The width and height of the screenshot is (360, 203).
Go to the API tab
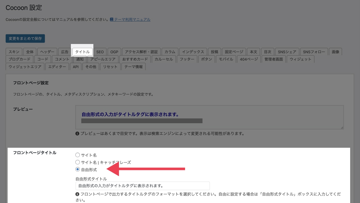click(76, 67)
